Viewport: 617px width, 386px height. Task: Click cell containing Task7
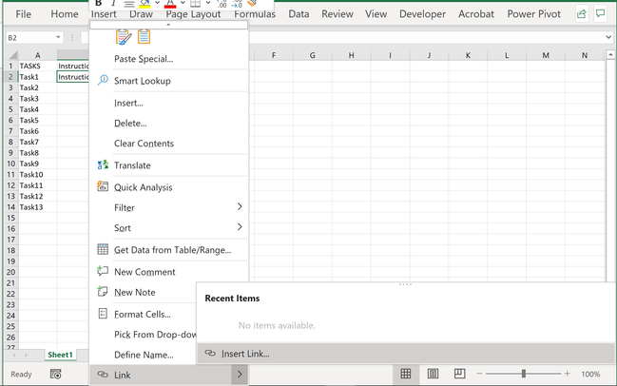pyautogui.click(x=38, y=142)
